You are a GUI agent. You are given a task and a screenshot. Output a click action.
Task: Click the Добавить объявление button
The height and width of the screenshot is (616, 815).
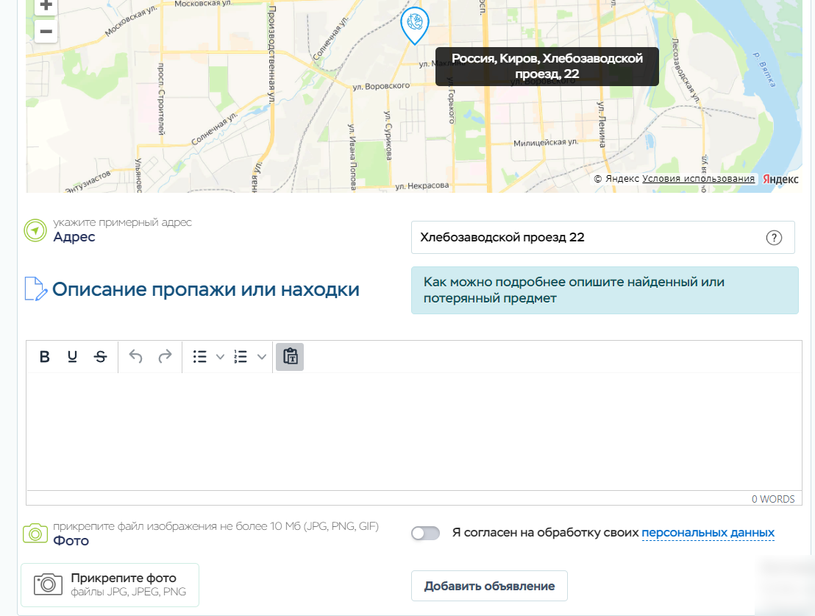[x=489, y=586]
